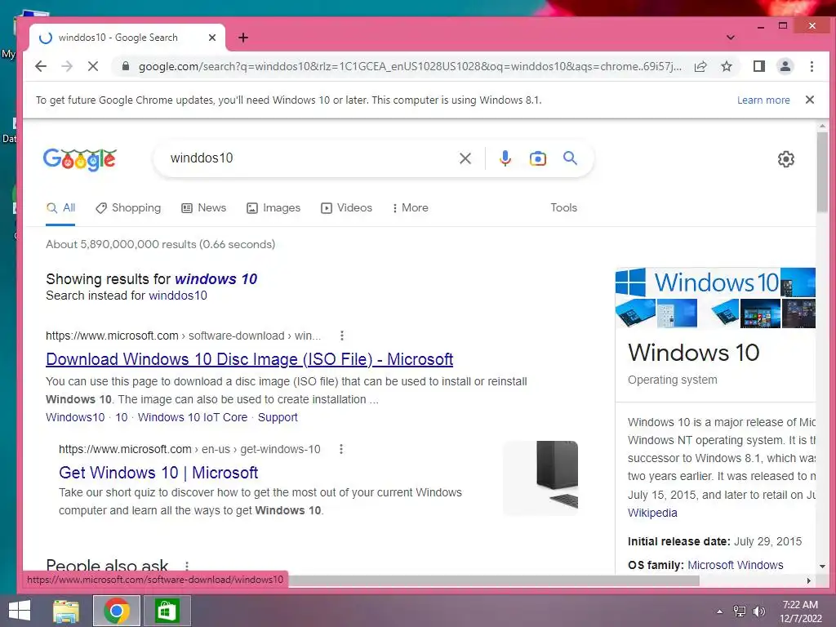The width and height of the screenshot is (836, 627).
Task: Select the All results tab
Action: point(60,208)
